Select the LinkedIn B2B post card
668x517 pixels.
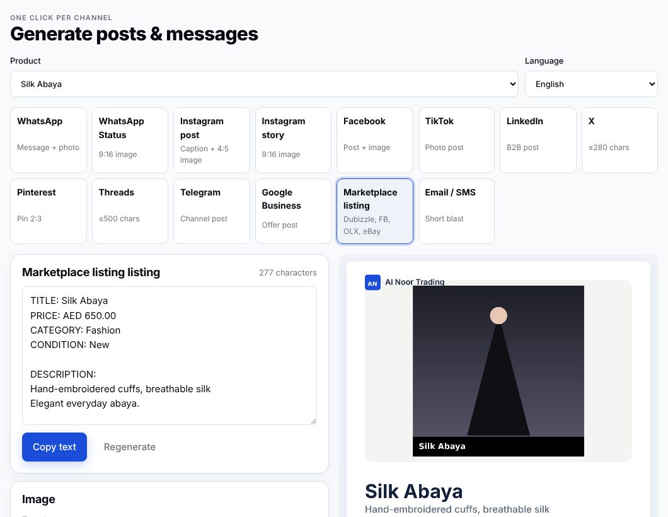[x=538, y=140]
